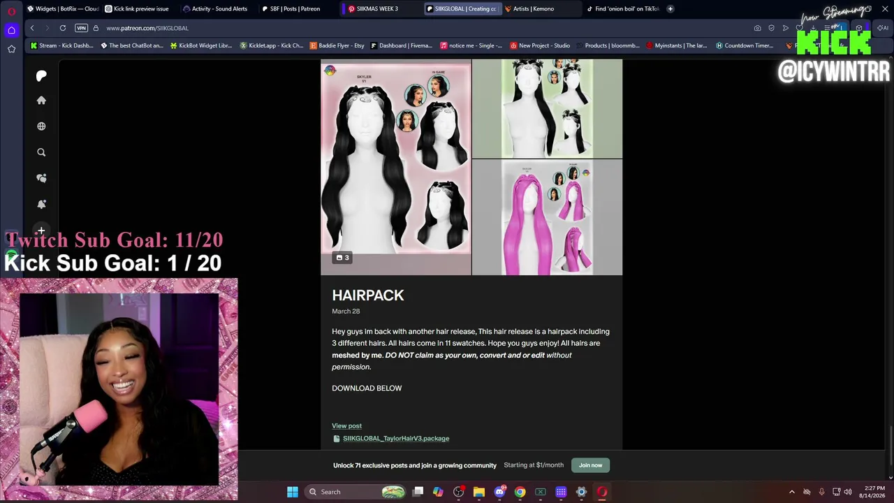Go to Patreon Home via sidebar icon
This screenshot has width=894, height=503.
coord(41,101)
